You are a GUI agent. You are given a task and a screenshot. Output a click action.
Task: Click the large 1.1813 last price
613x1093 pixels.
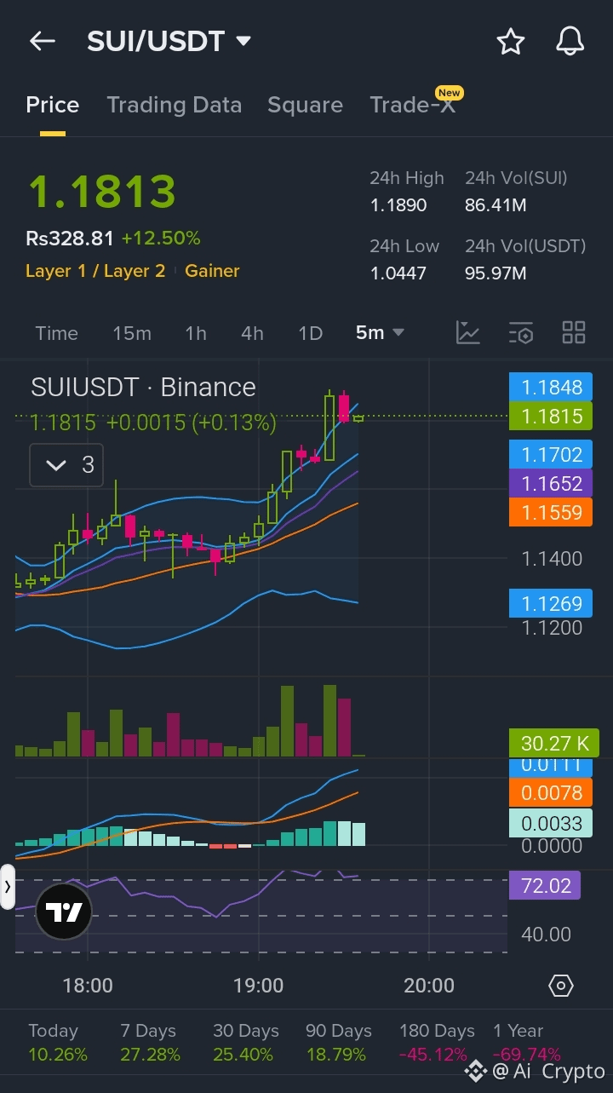tap(102, 192)
